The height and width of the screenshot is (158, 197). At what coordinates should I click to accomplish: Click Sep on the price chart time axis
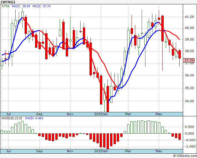[x=39, y=114]
